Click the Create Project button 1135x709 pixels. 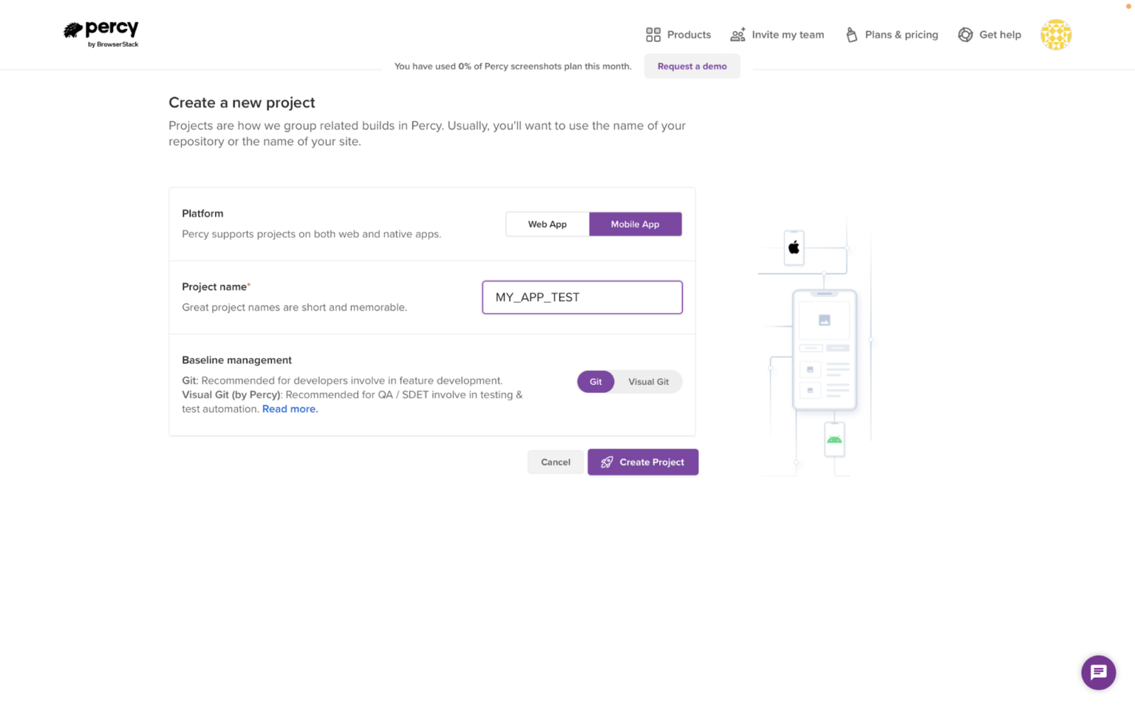coord(643,462)
